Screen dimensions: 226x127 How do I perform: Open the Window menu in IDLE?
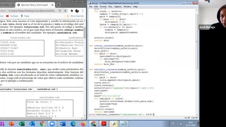point(127,7)
